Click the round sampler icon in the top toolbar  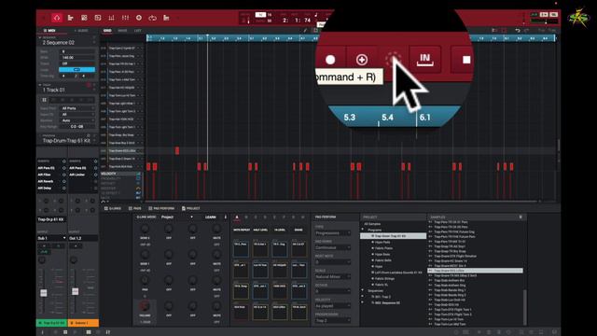pyautogui.click(x=139, y=18)
